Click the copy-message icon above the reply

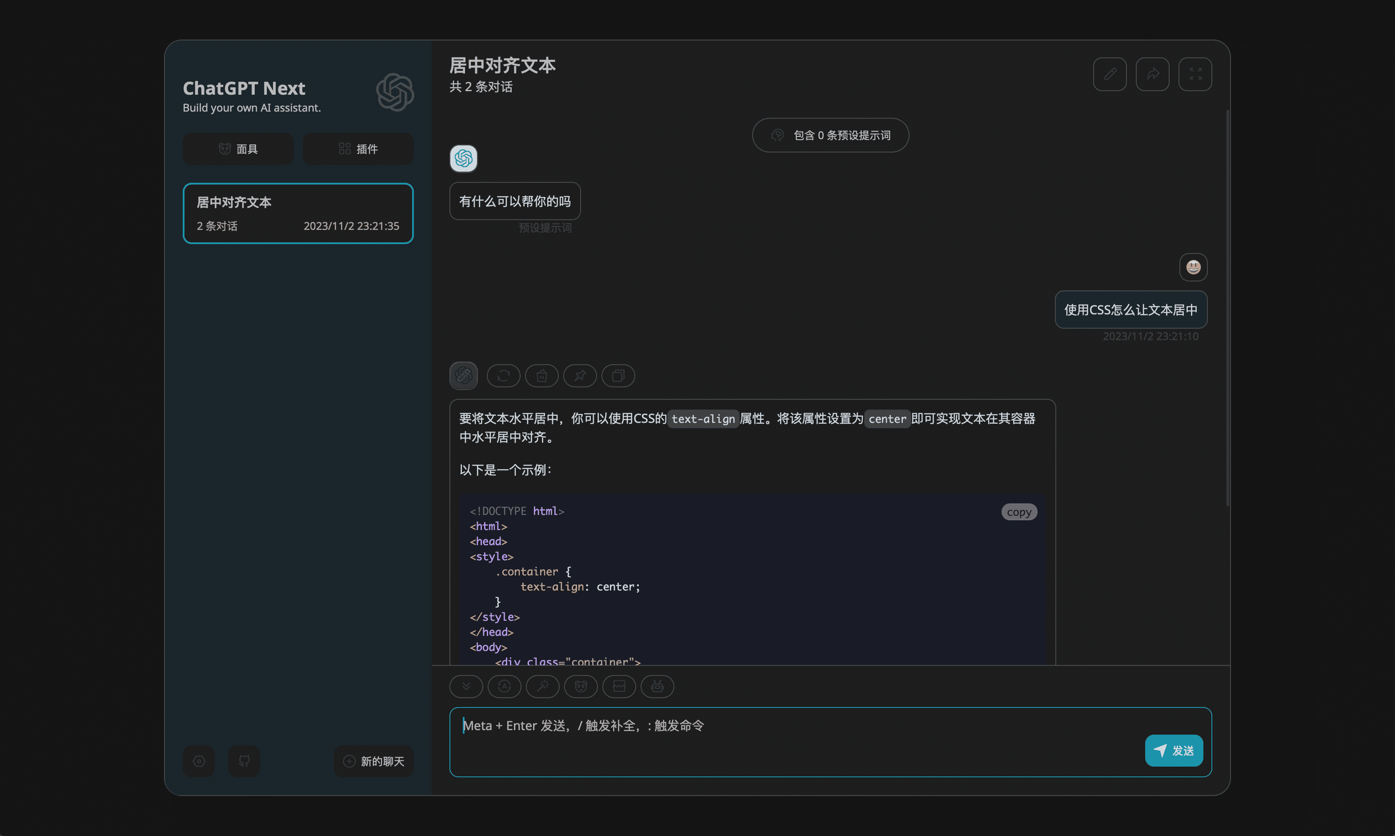618,376
